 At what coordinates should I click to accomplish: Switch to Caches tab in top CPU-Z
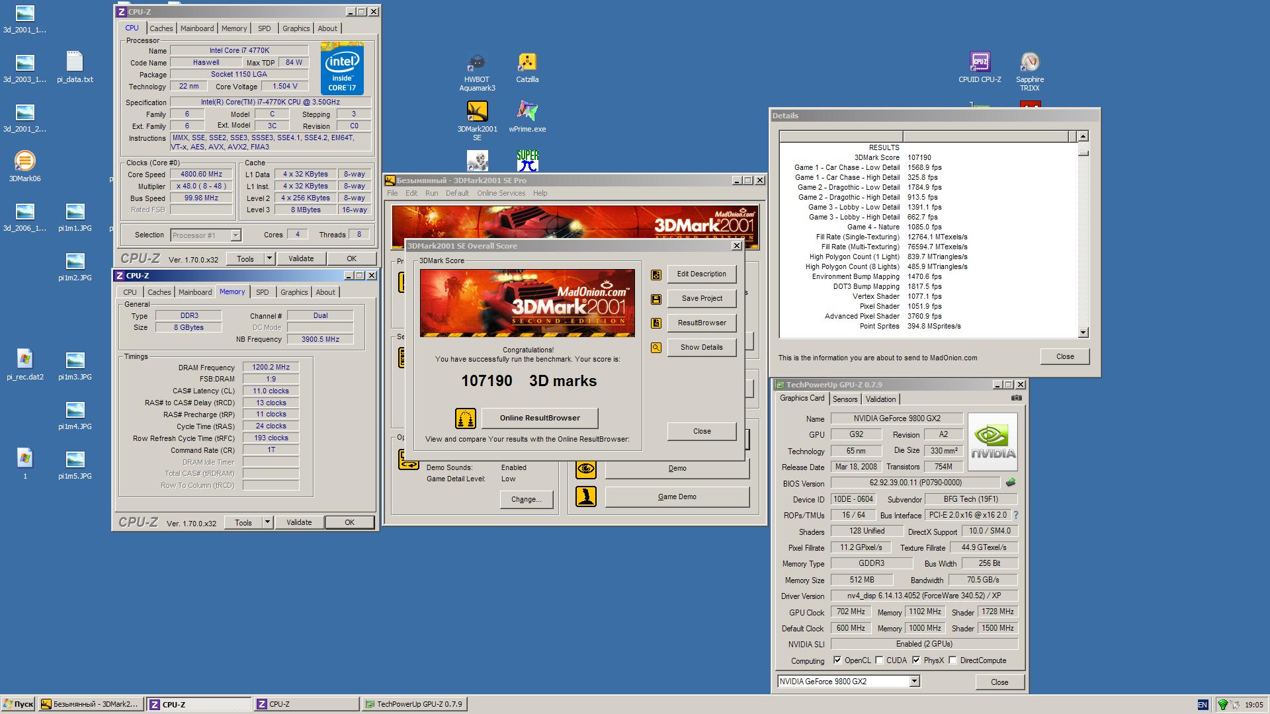click(x=161, y=28)
